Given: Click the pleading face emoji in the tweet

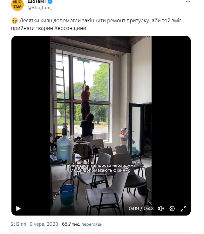Looking at the screenshot, I should (x=15, y=21).
